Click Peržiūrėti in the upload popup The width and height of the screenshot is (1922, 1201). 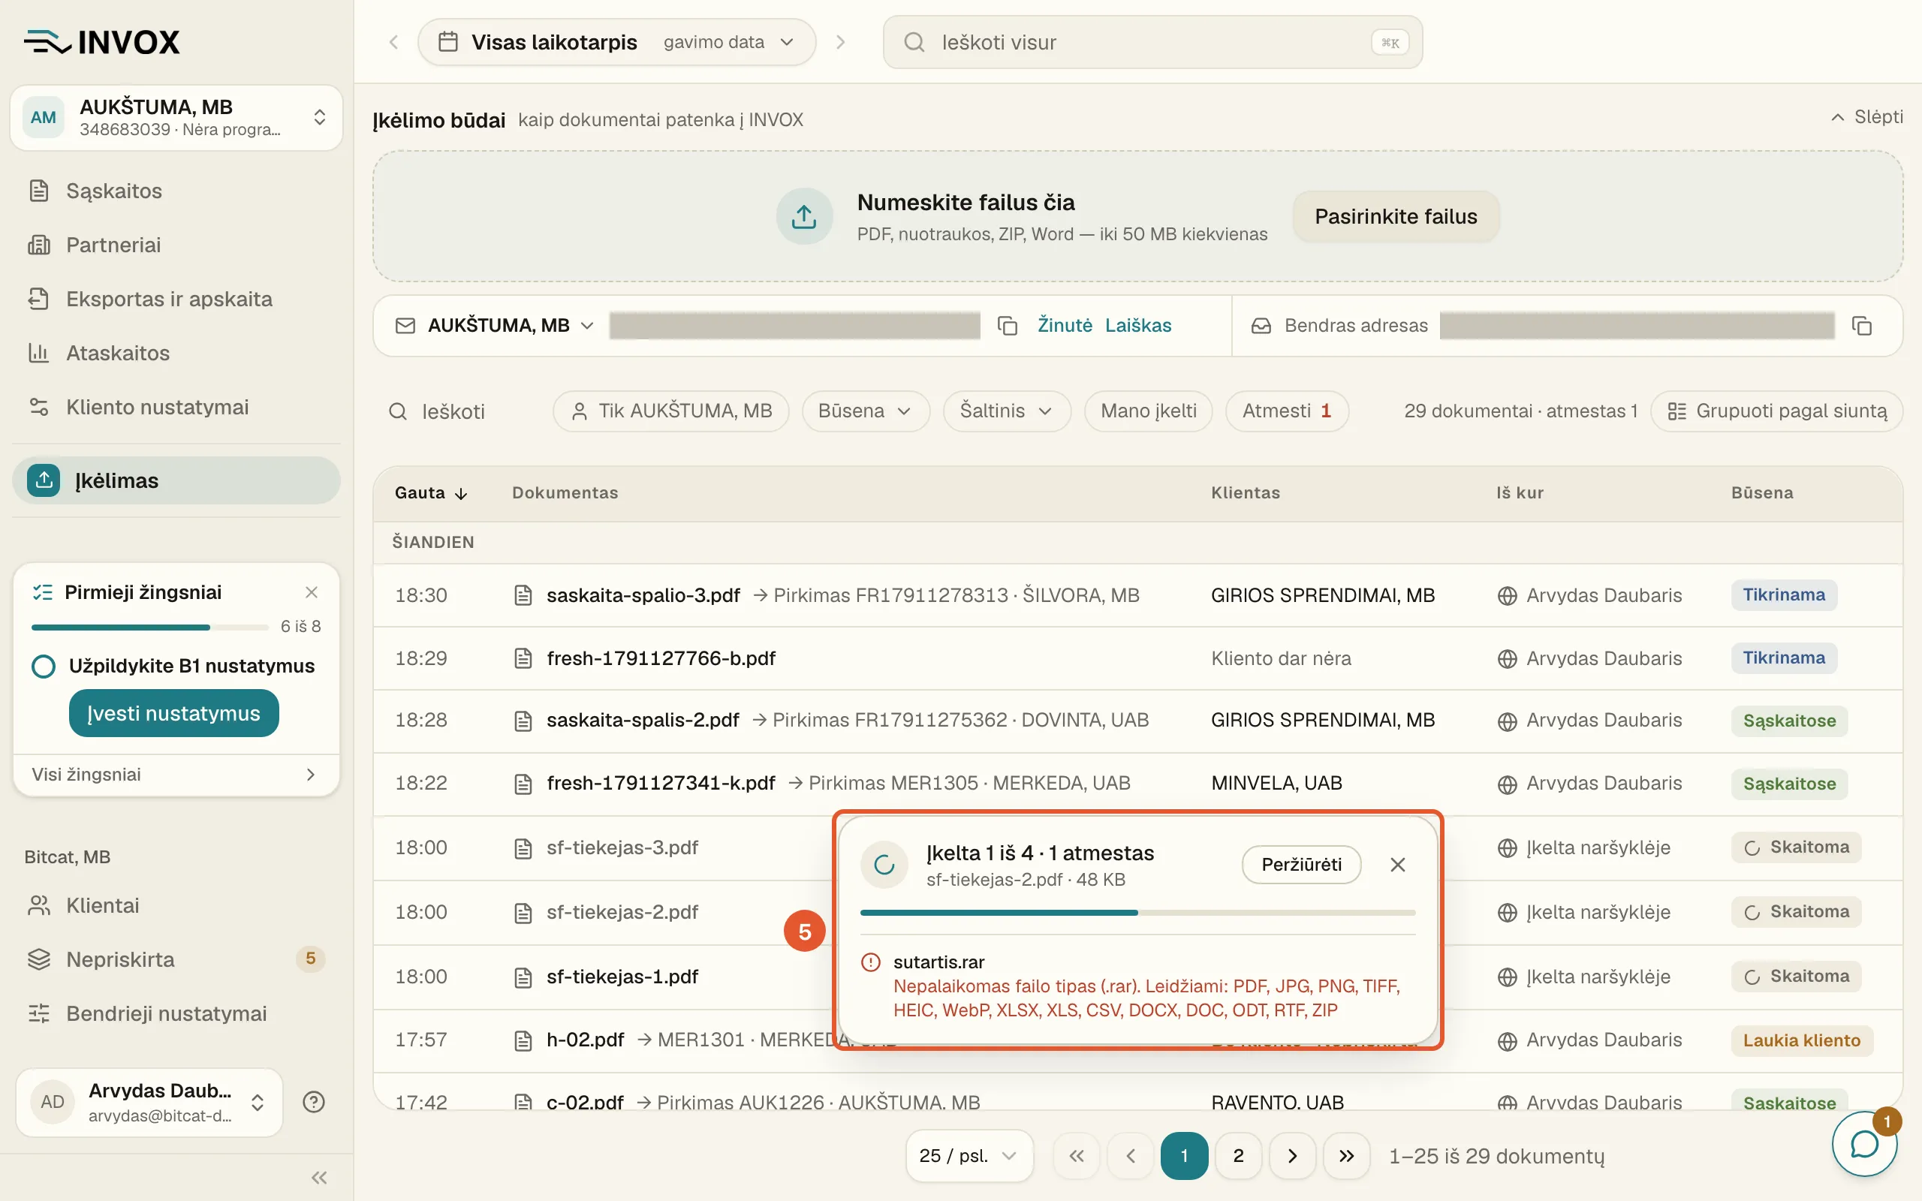coord(1301,864)
